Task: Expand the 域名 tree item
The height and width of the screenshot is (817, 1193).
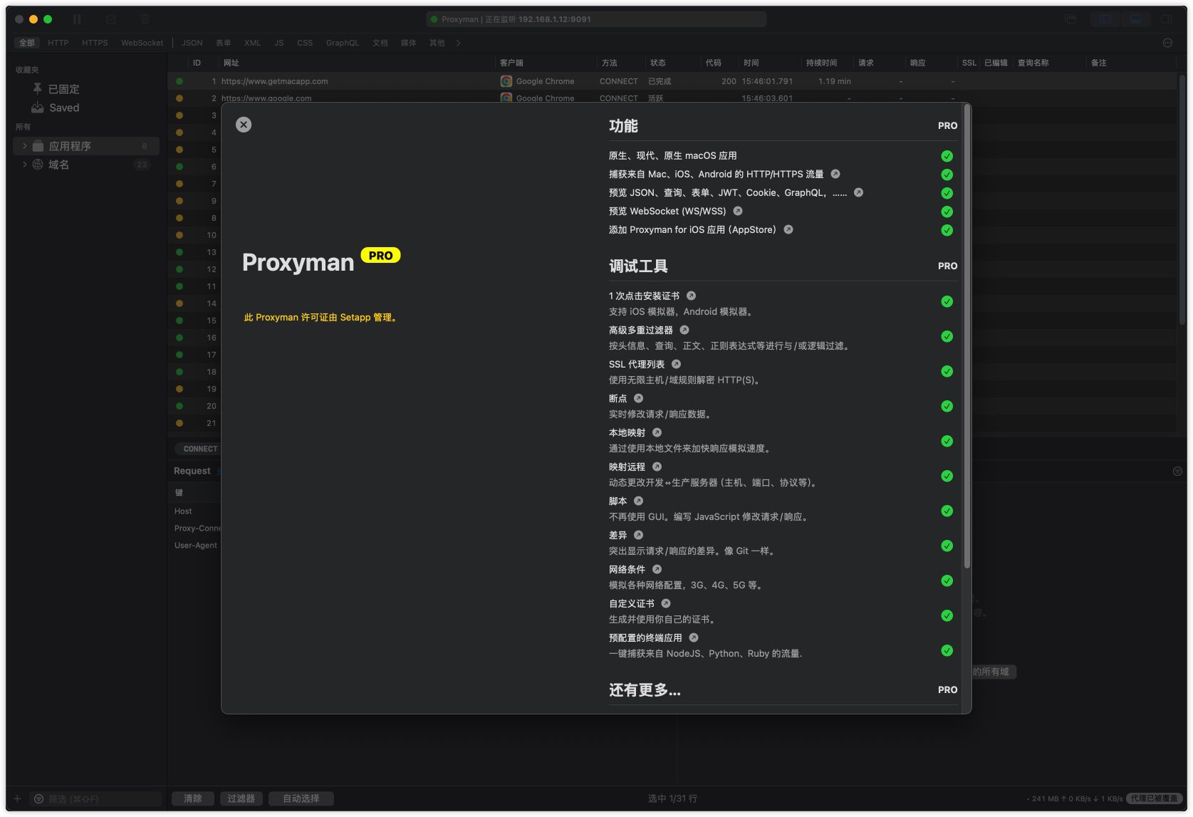Action: pos(24,165)
